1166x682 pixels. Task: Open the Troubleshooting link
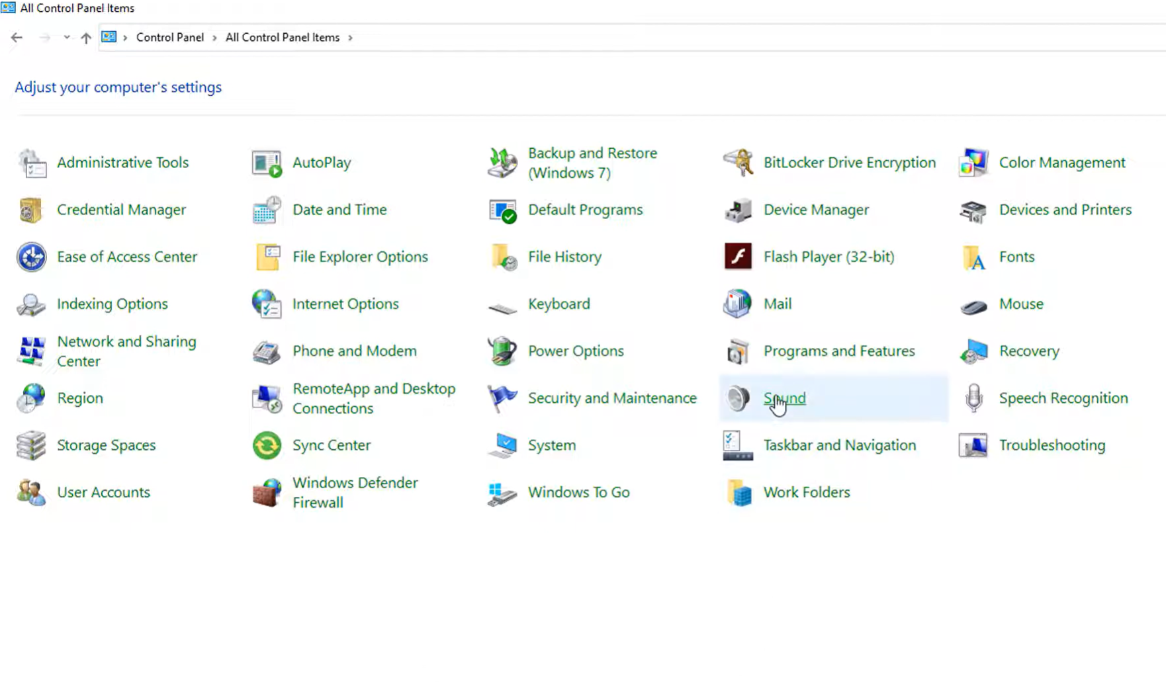1052,445
